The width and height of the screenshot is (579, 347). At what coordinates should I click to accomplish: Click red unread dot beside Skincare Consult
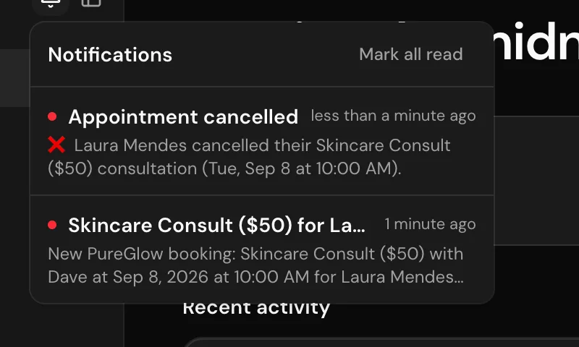52,225
